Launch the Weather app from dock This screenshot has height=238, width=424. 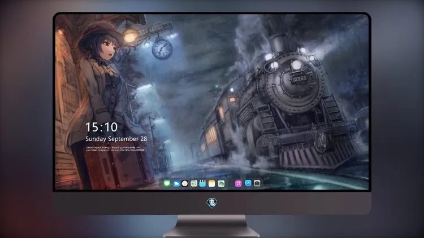point(176,184)
